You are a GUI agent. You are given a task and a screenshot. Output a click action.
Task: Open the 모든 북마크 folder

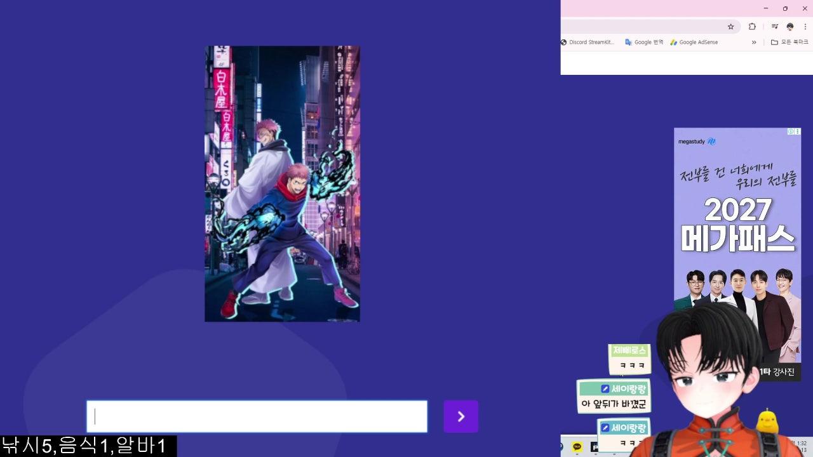pos(789,43)
